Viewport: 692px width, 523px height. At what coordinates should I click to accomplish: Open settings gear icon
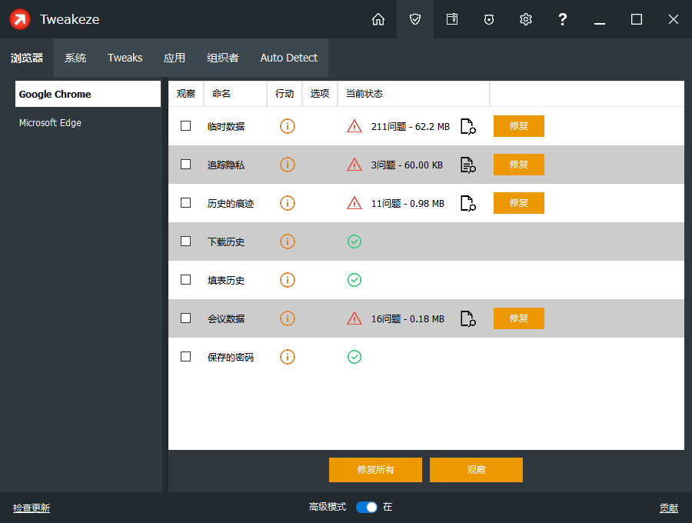coord(526,19)
